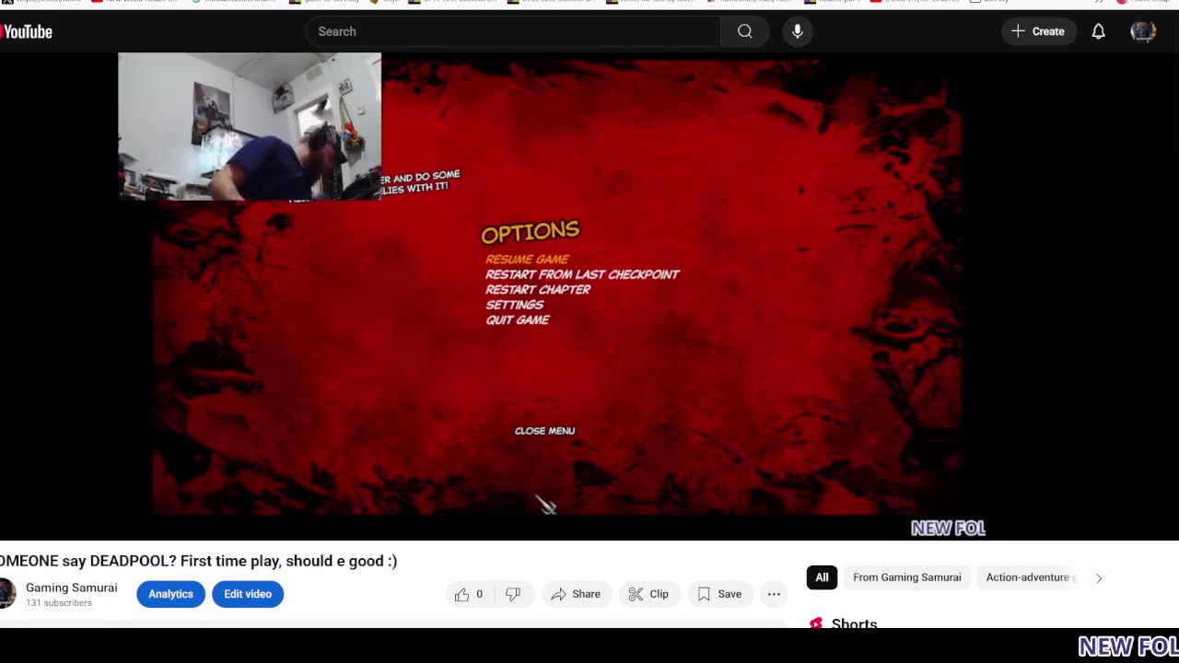Image resolution: width=1179 pixels, height=663 pixels.
Task: Save the video to a playlist
Action: (719, 594)
